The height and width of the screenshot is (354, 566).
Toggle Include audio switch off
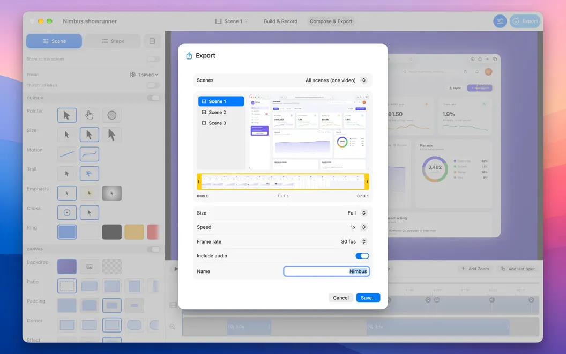click(x=362, y=256)
